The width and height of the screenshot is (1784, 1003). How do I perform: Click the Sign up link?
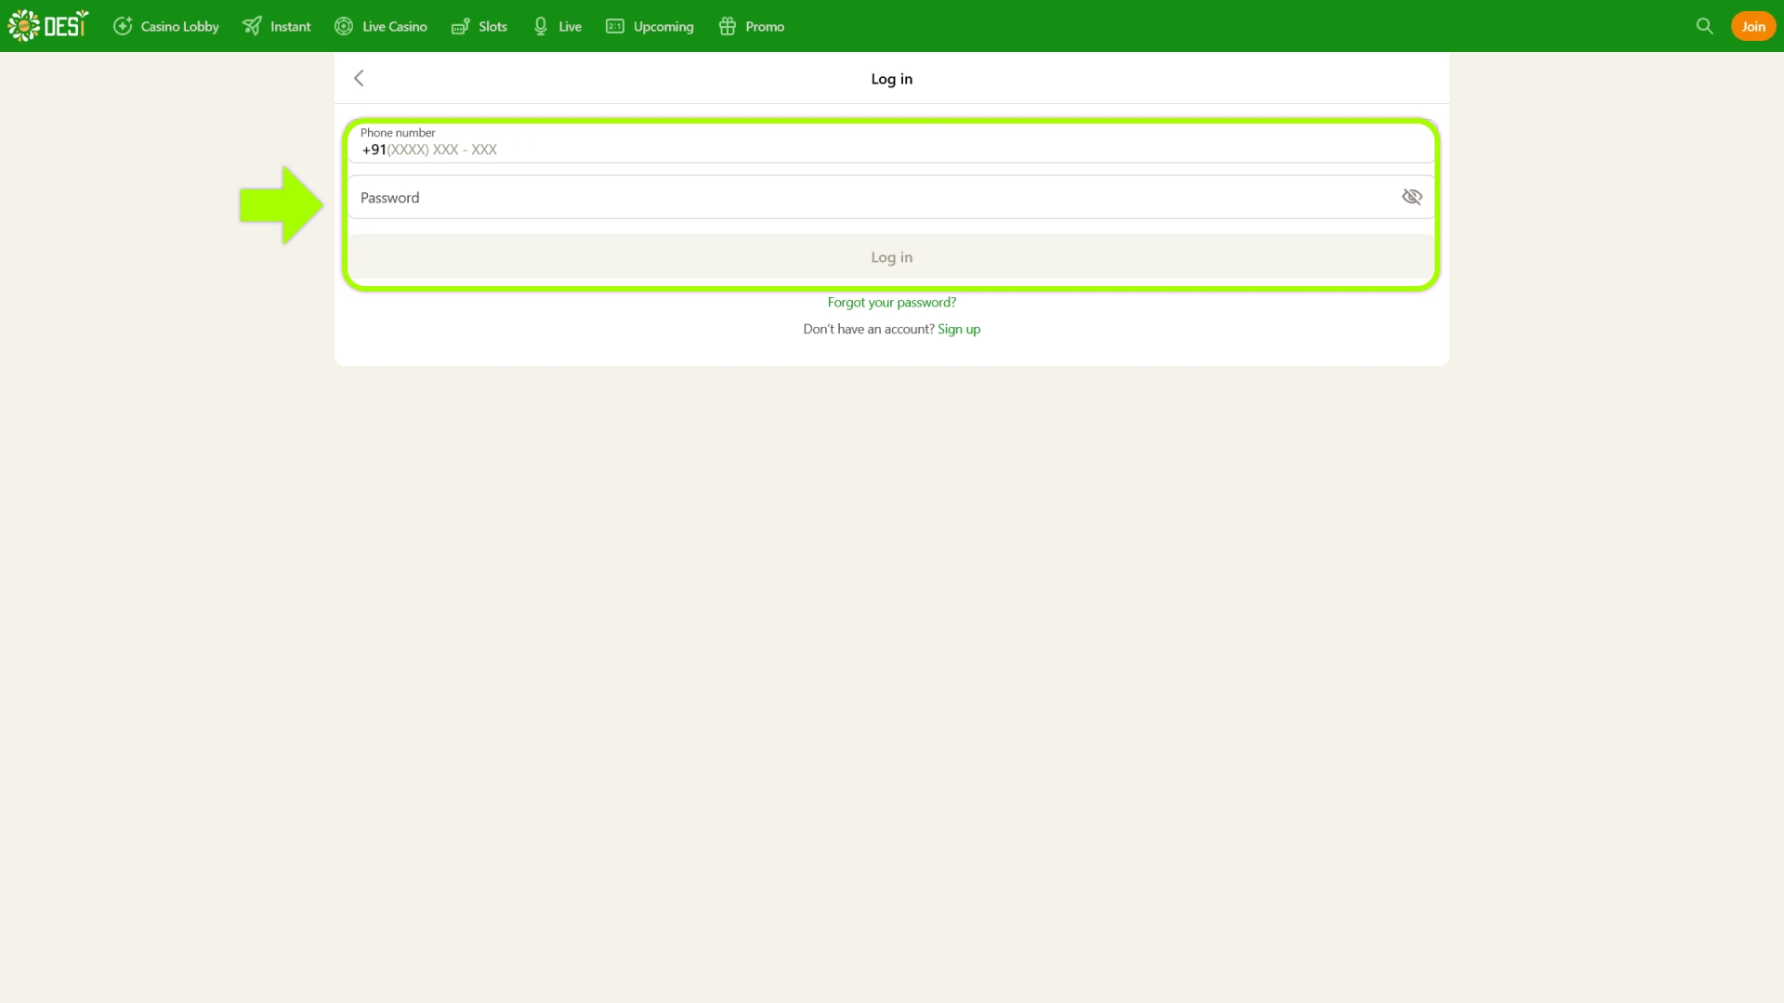[x=958, y=329]
